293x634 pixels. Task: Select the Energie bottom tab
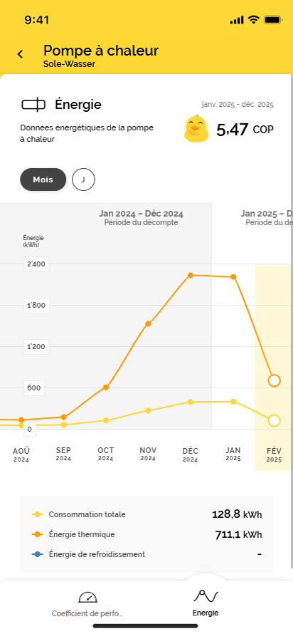[206, 603]
